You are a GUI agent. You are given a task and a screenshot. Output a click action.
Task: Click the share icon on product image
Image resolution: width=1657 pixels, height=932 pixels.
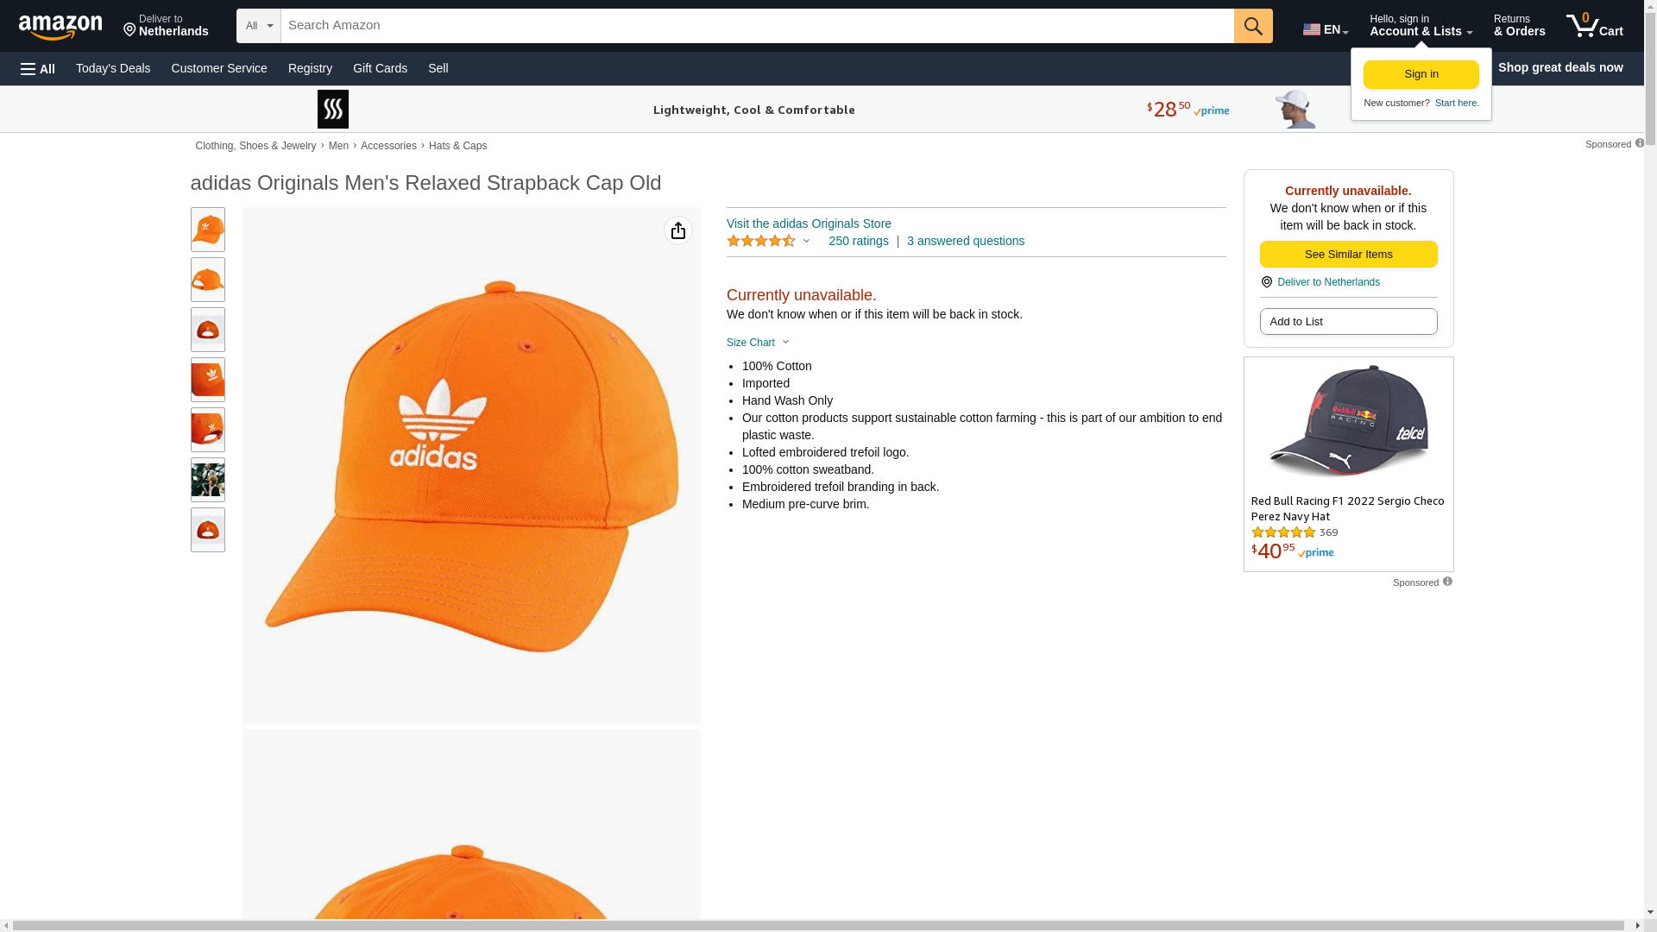coord(677,230)
